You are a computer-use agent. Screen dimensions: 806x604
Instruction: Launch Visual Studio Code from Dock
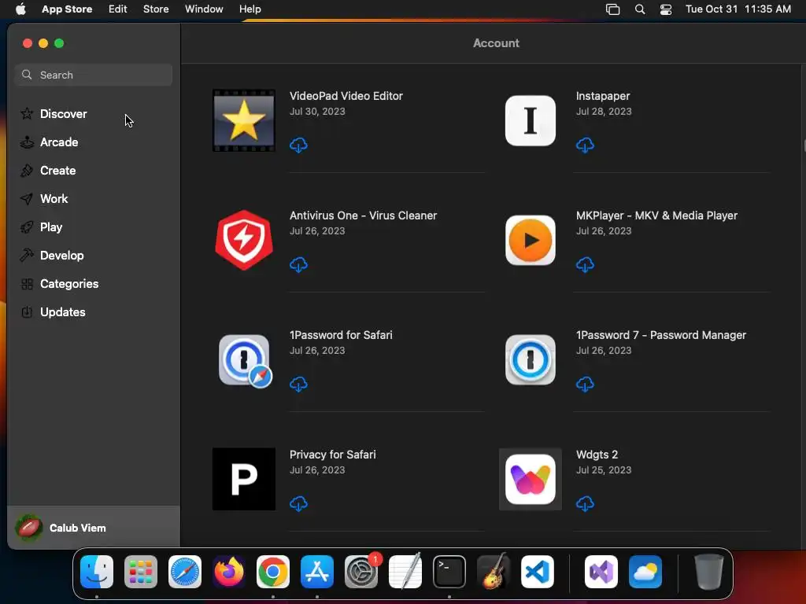click(538, 572)
